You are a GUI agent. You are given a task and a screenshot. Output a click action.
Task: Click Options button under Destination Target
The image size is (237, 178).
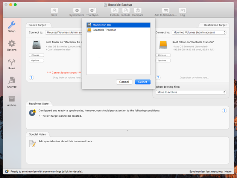pos(163,61)
